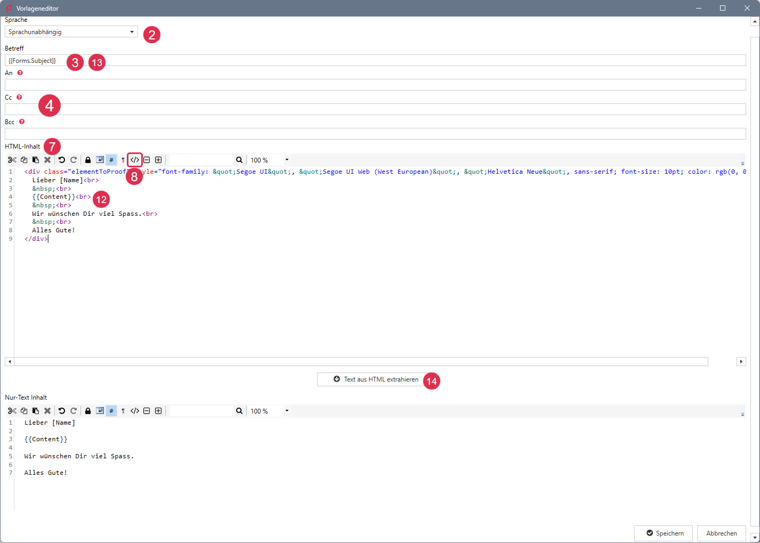
Task: Click the search field in HTML-Inhalt toolbar
Action: pos(201,160)
